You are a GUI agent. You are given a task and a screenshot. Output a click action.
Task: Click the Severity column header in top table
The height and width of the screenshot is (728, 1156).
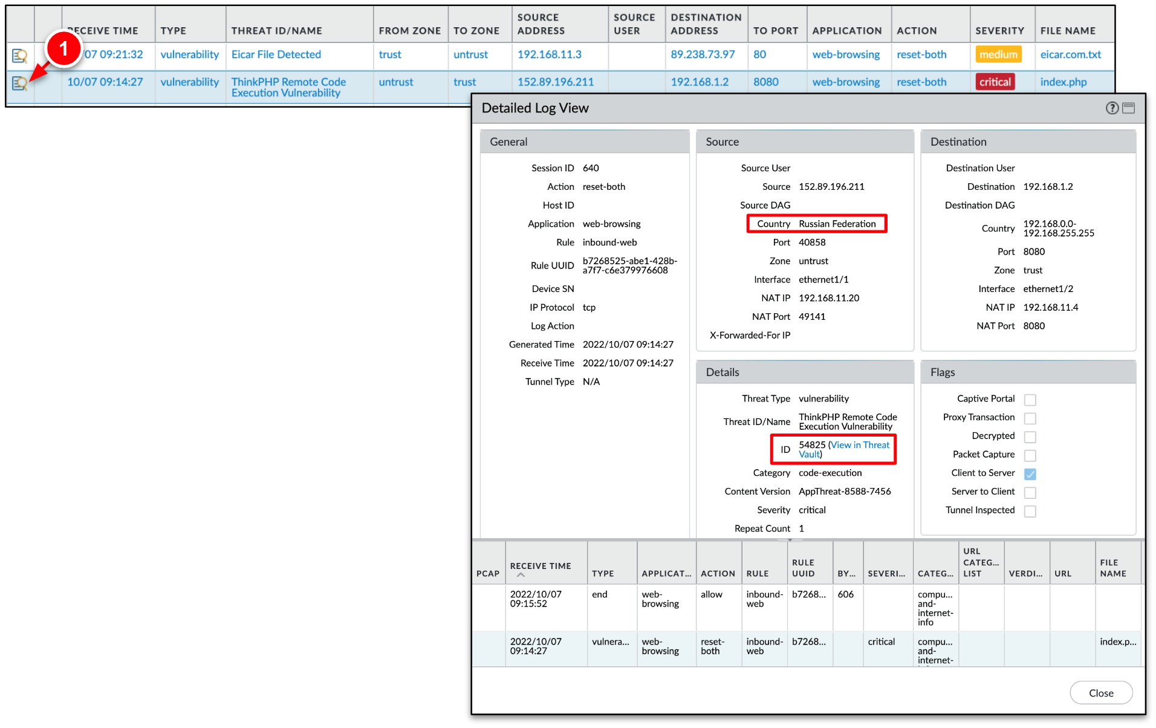pyautogui.click(x=999, y=31)
